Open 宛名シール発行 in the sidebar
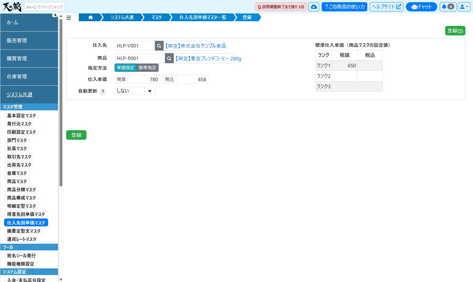Screen dimensions: 473x282 click(x=22, y=256)
